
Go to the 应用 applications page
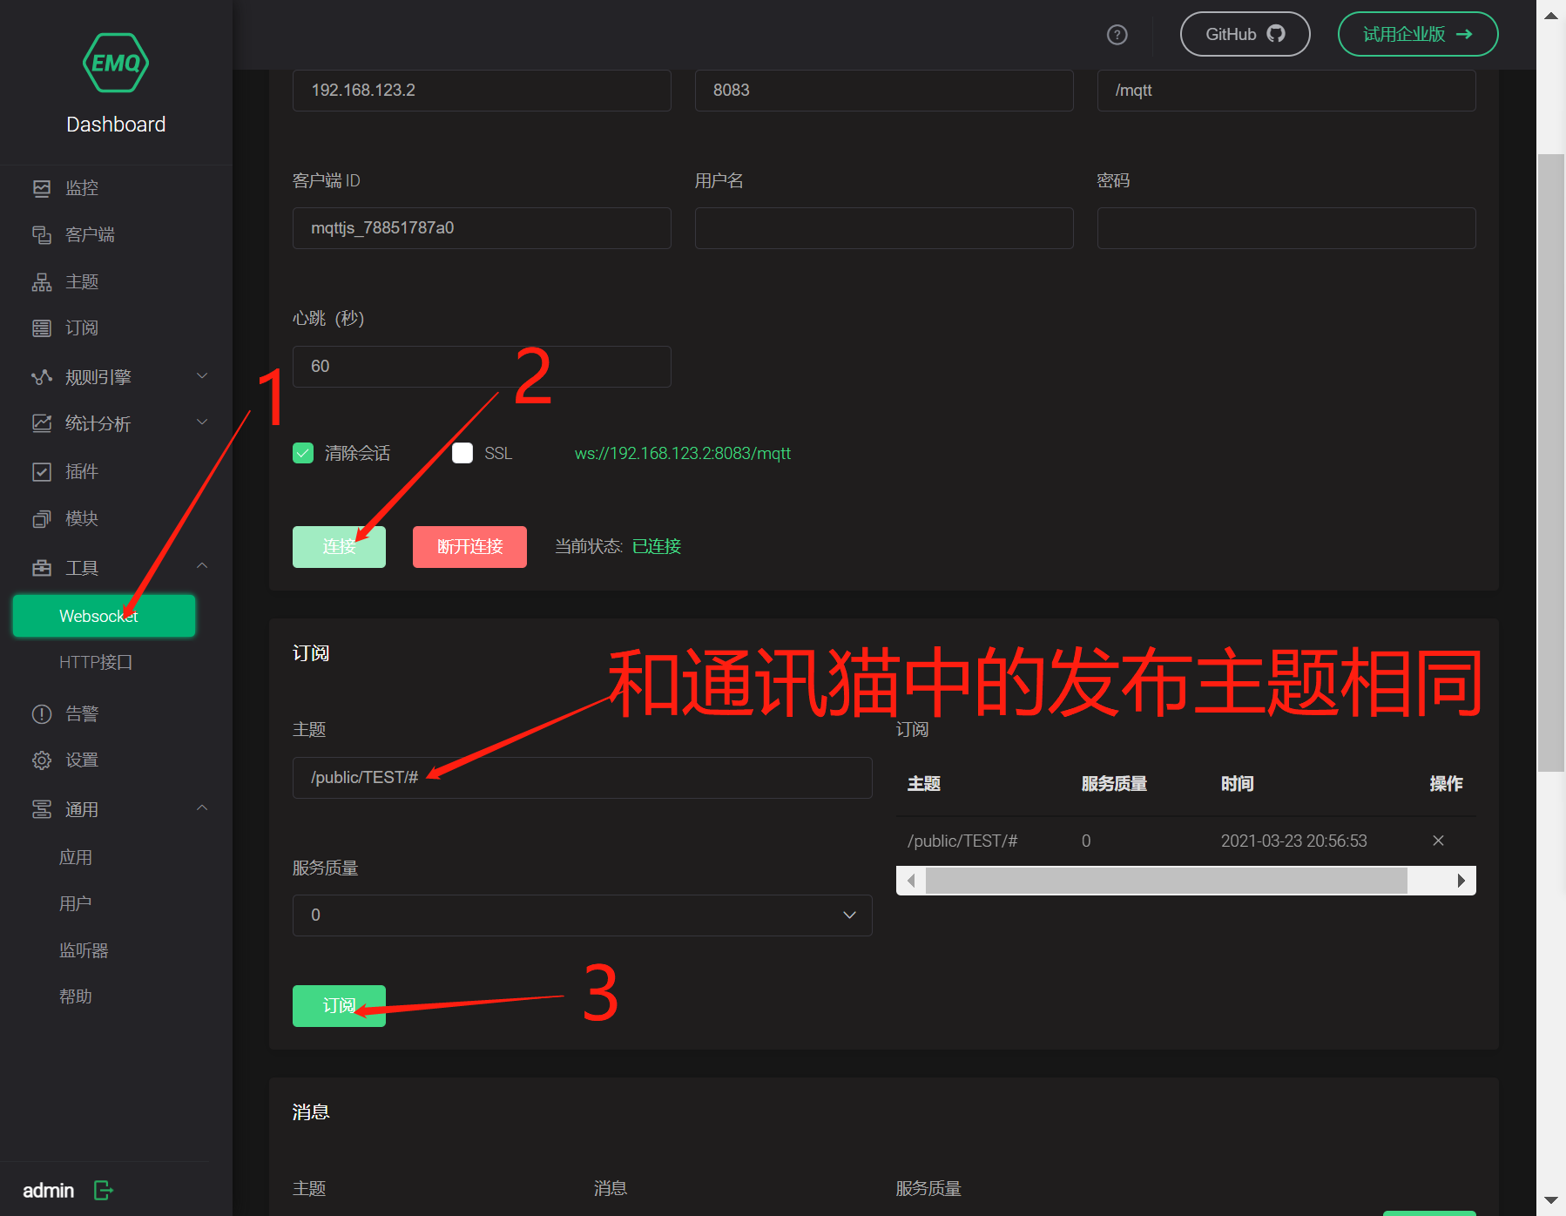[76, 857]
